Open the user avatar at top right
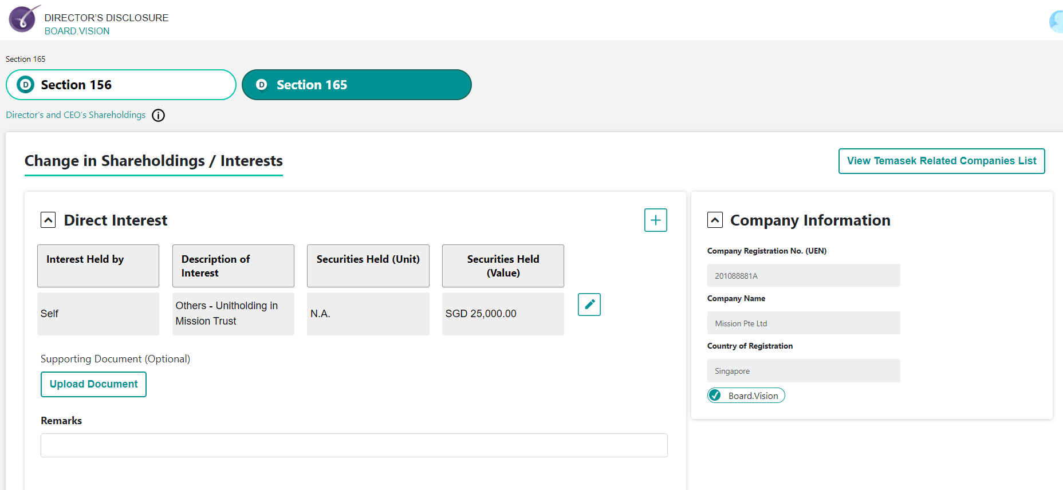 click(1057, 22)
